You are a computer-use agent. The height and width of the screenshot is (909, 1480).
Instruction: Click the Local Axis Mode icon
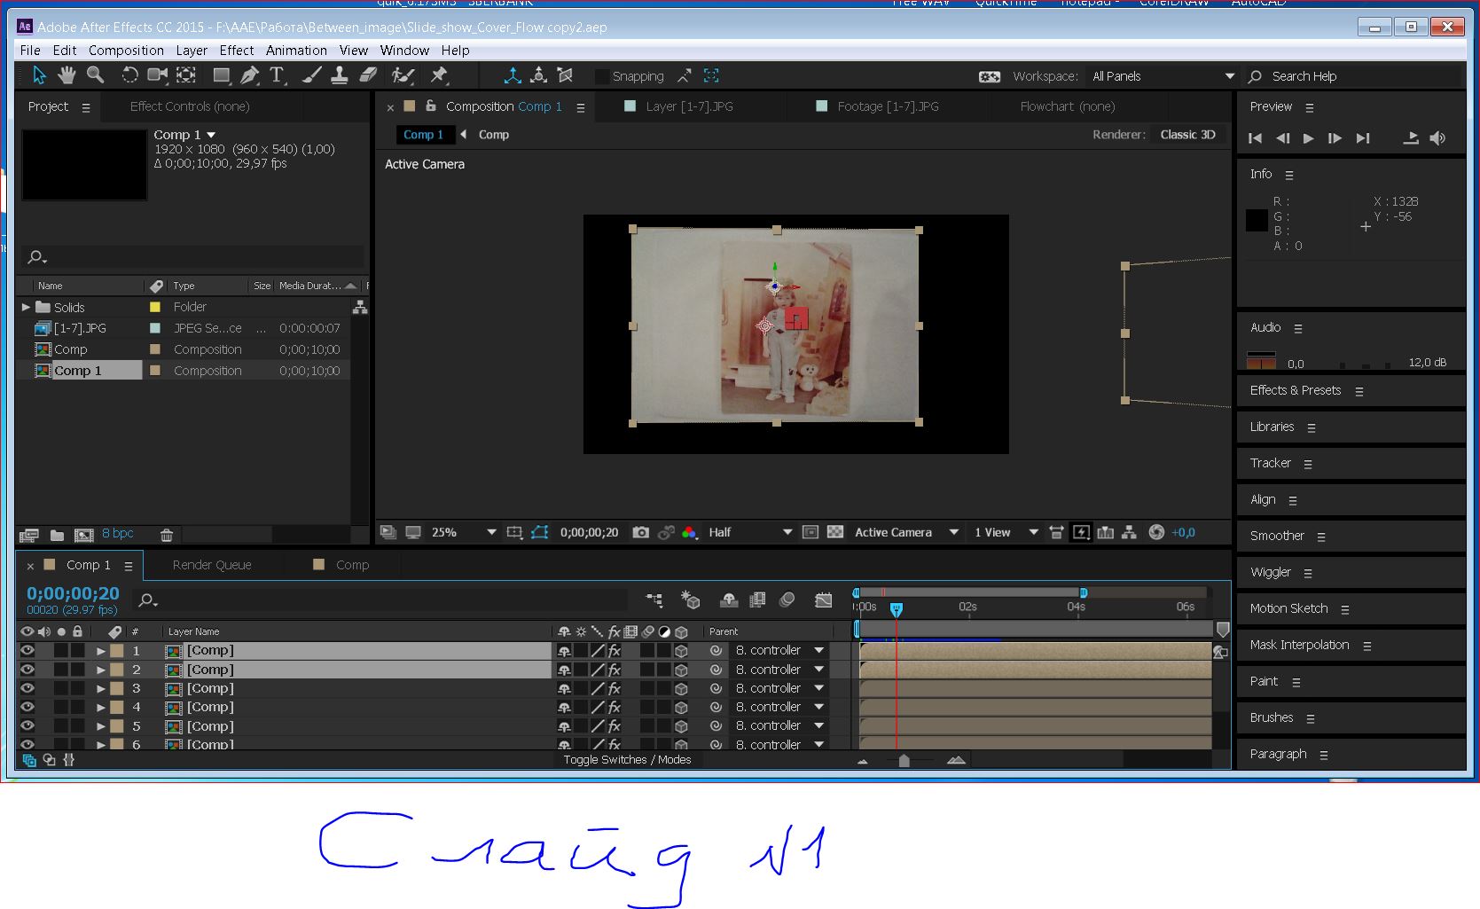pyautogui.click(x=513, y=75)
